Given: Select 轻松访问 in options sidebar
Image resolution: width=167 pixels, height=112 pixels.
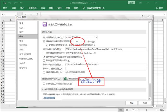Looking at the screenshot, I should click(x=27, y=45).
